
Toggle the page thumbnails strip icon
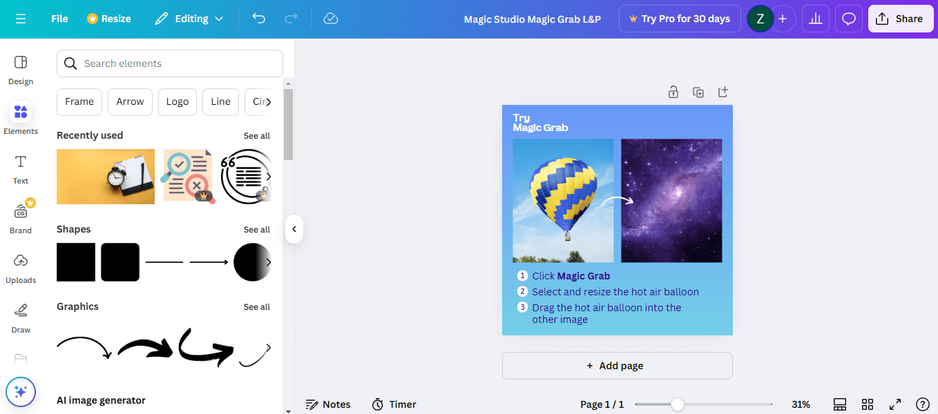840,404
